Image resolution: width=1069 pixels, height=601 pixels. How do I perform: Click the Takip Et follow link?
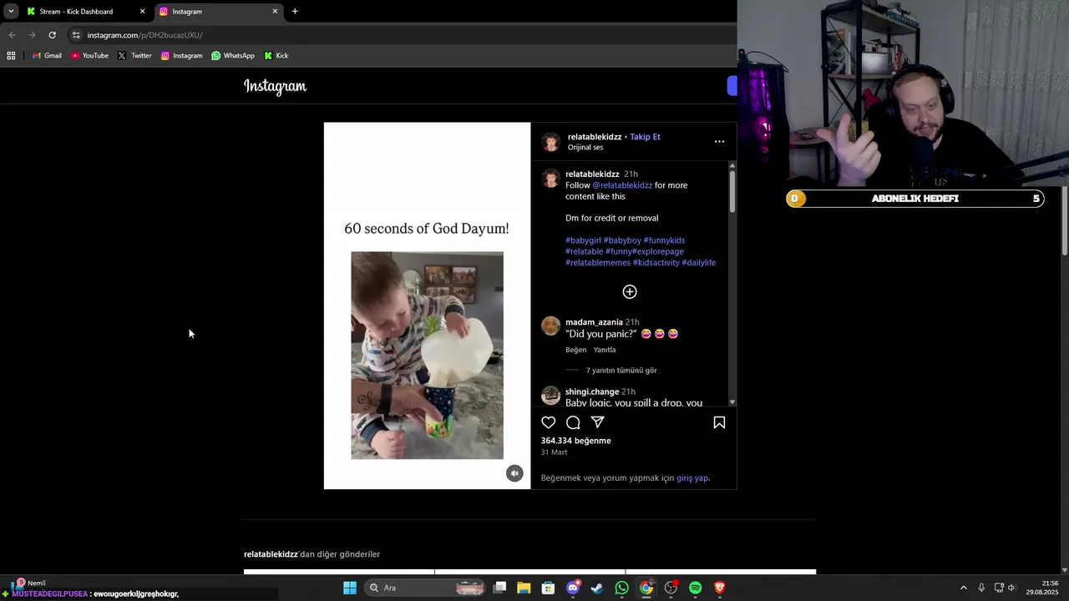tap(645, 137)
